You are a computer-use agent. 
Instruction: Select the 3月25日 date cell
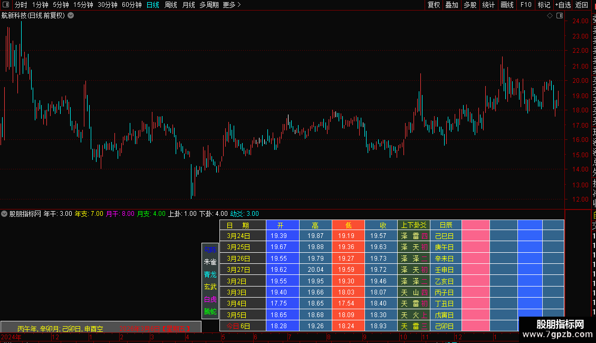(243, 247)
